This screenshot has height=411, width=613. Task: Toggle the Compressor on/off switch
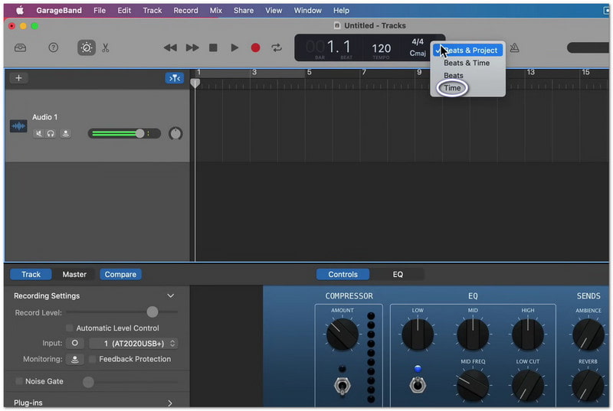(x=342, y=386)
